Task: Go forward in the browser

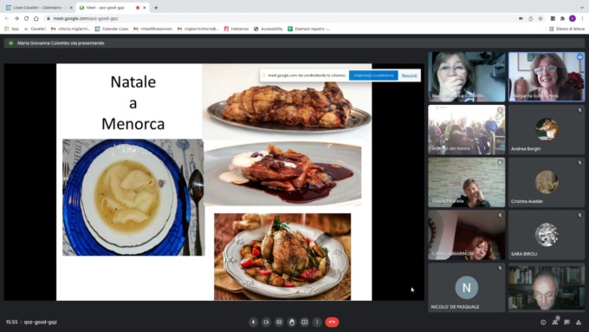Action: coord(16,18)
